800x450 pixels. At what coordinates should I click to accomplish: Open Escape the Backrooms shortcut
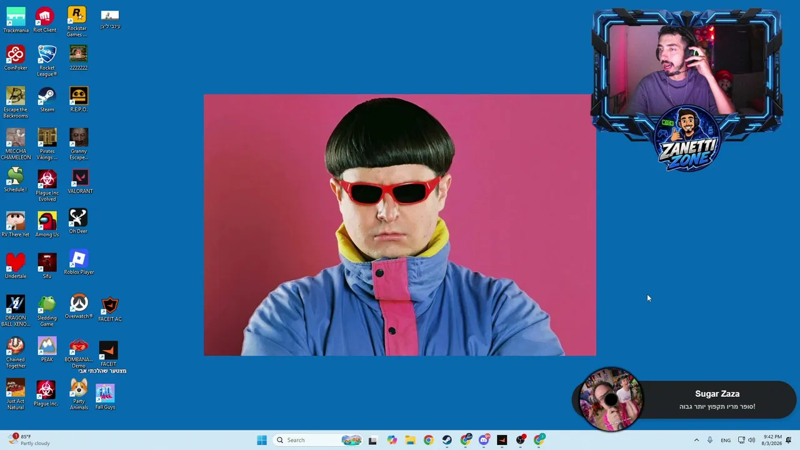pos(16,102)
